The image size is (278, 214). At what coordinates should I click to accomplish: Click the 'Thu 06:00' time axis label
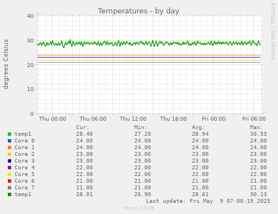coord(93,119)
